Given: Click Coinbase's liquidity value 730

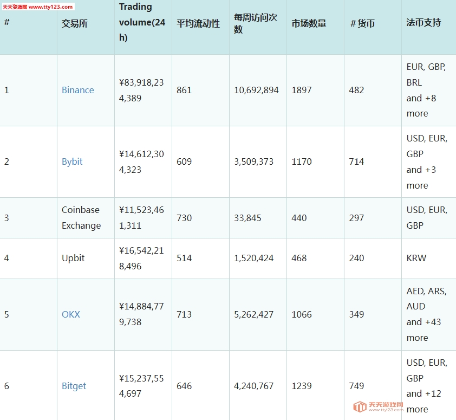Looking at the screenshot, I should pos(184,218).
